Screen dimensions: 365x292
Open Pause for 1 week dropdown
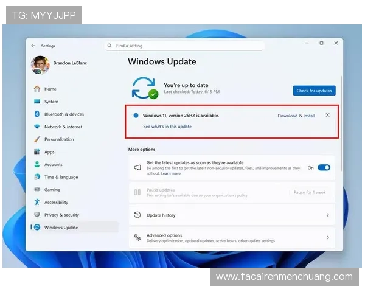310,192
